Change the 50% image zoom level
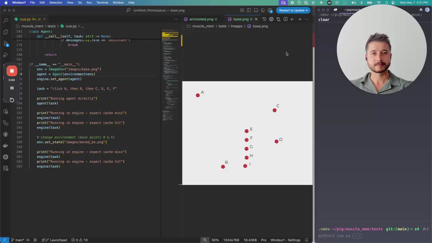Screen dimensions: 432x243 (215, 240)
